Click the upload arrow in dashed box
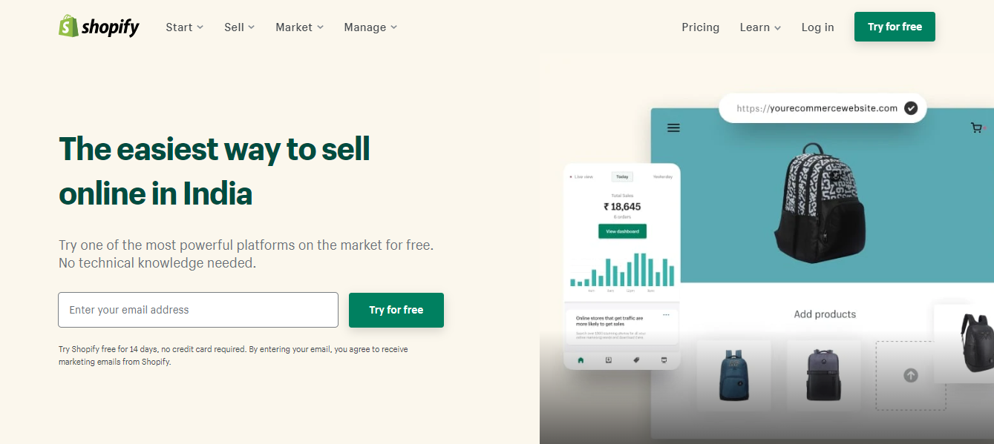 click(910, 376)
